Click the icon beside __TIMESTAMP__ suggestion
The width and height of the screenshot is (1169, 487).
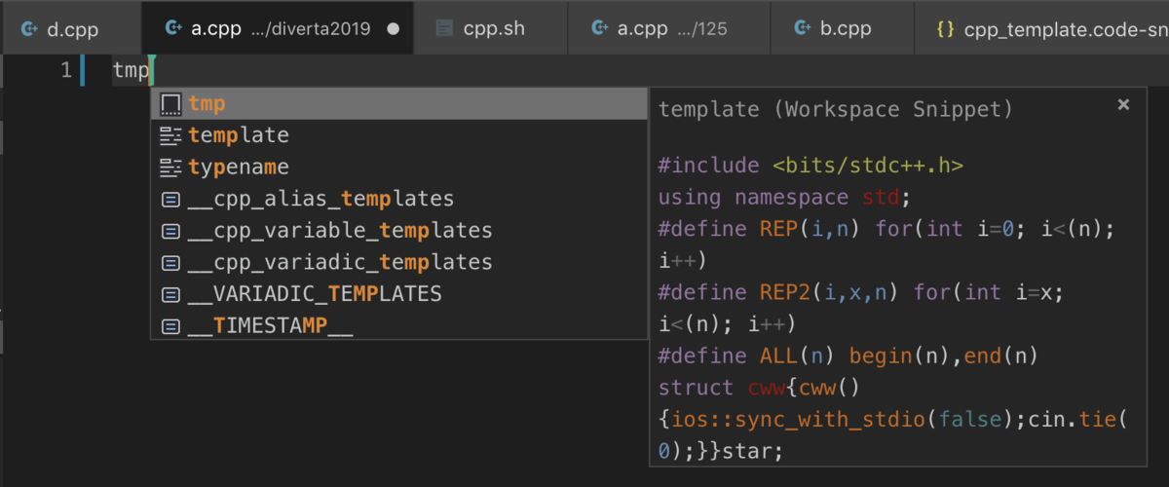[x=170, y=325]
